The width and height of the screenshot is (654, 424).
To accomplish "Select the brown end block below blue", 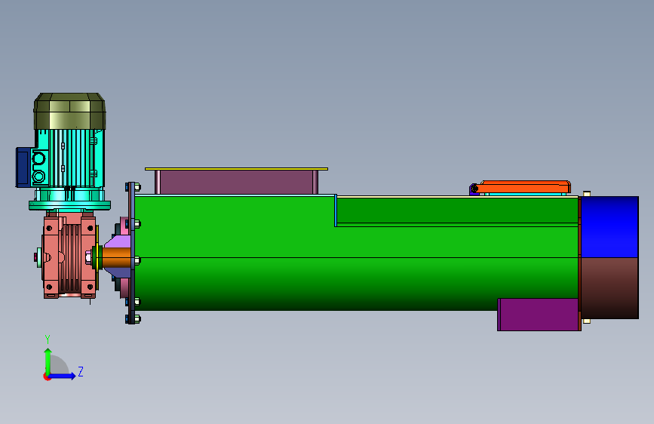I will [609, 288].
